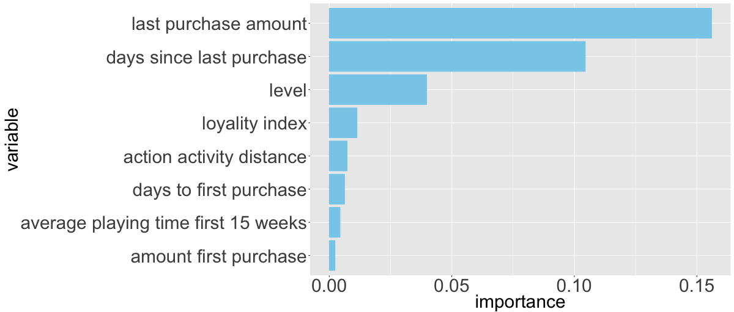Click the 'action activity distance' label
734x312 pixels.
click(214, 157)
